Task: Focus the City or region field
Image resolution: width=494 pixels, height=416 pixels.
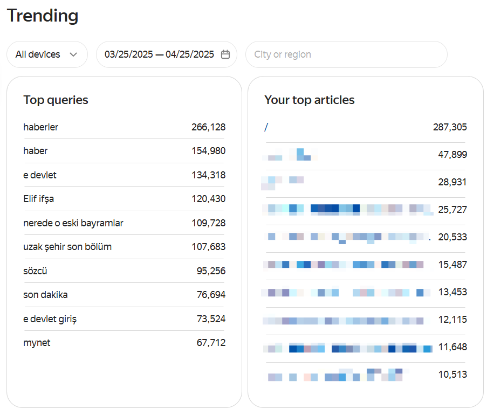Action: (x=346, y=54)
